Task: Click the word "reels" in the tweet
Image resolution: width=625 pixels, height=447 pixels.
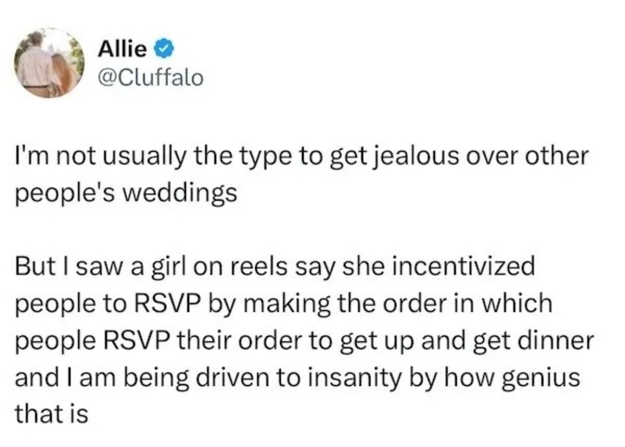Action: (x=263, y=266)
